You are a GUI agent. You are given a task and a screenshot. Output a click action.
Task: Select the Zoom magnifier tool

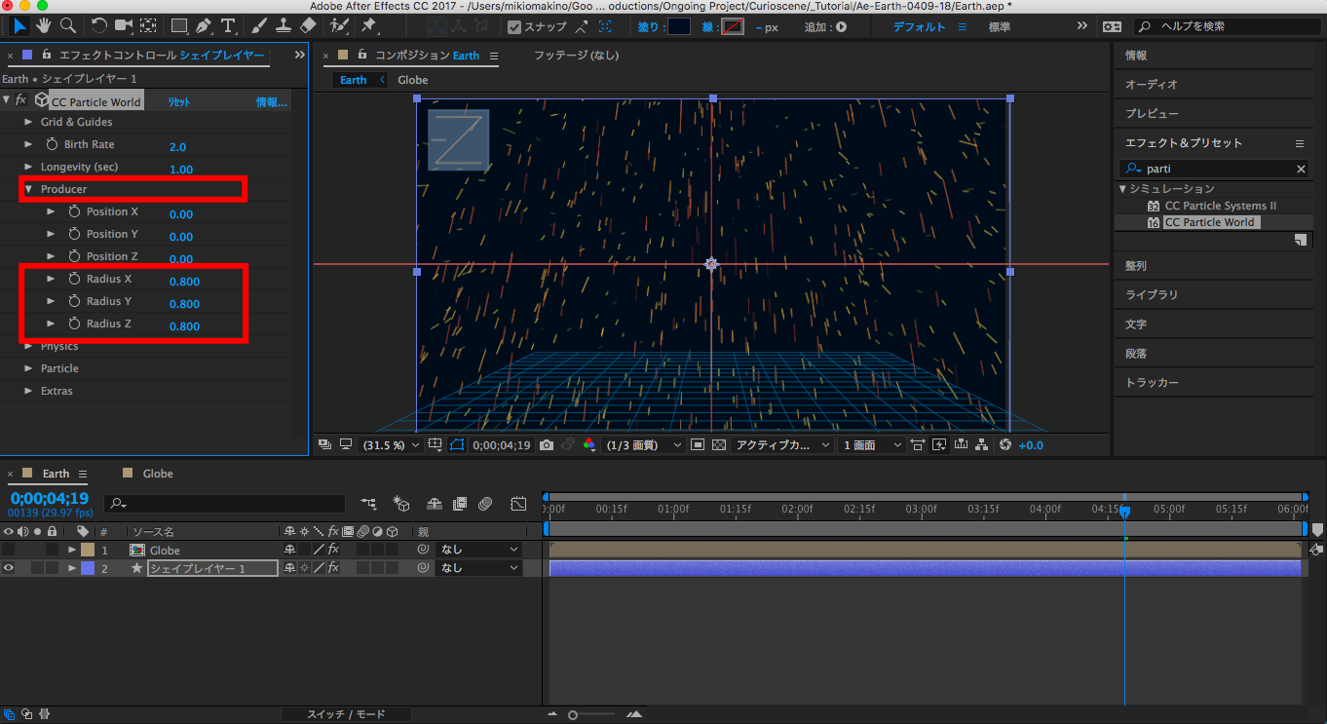click(x=68, y=25)
